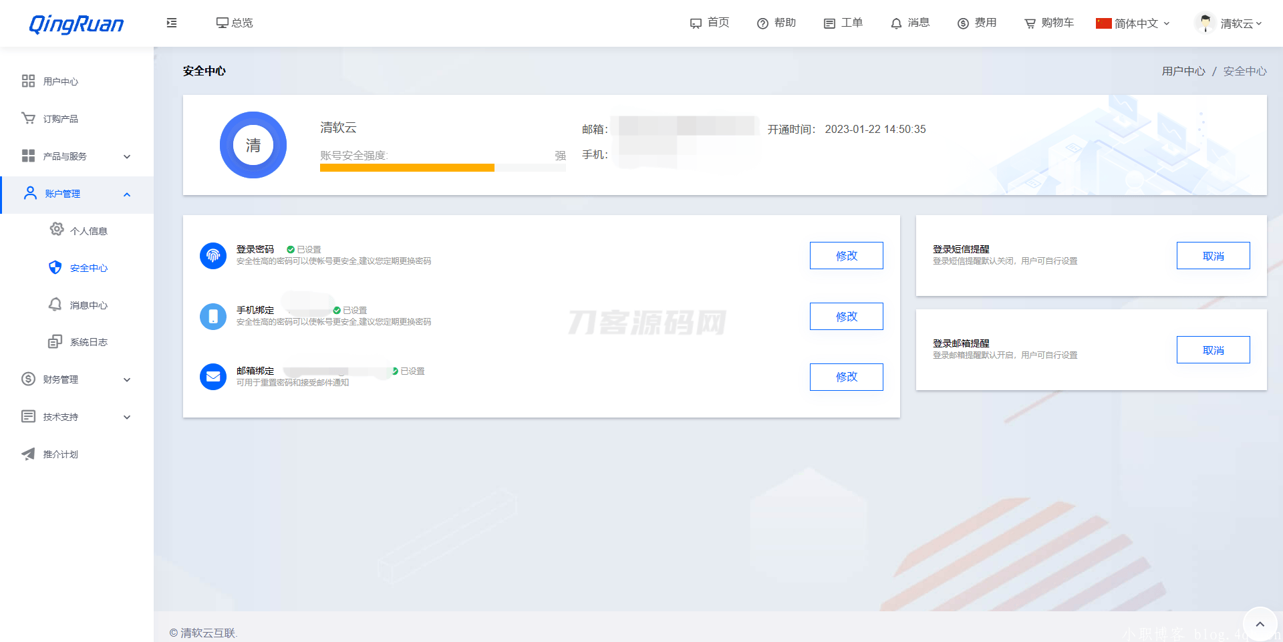Click the sidebar collapse menu icon
The width and height of the screenshot is (1283, 642).
click(x=172, y=23)
